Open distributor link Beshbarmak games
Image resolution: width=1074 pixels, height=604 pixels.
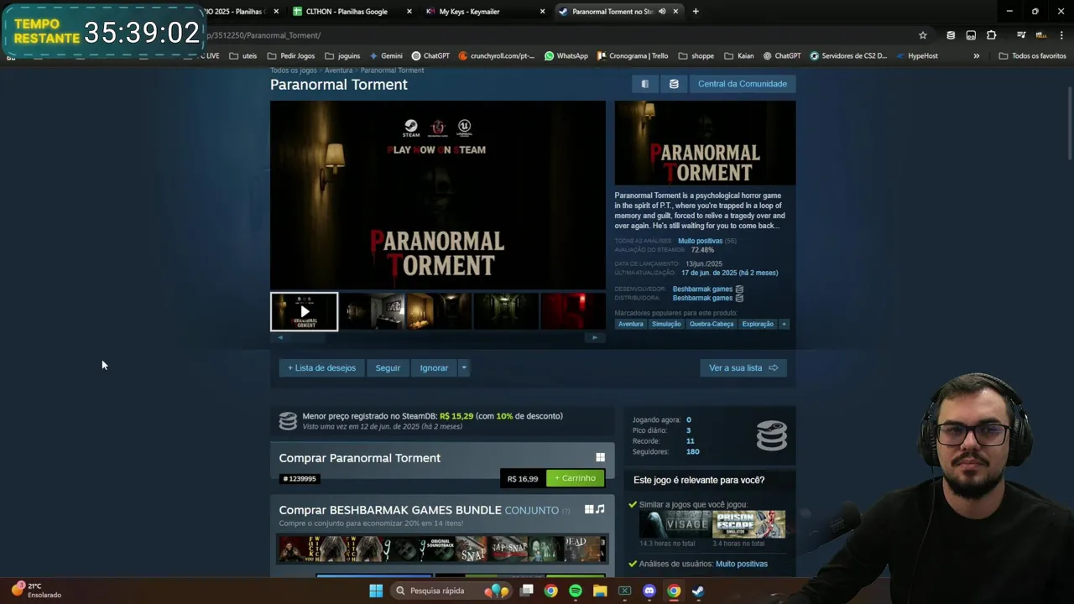pos(702,298)
